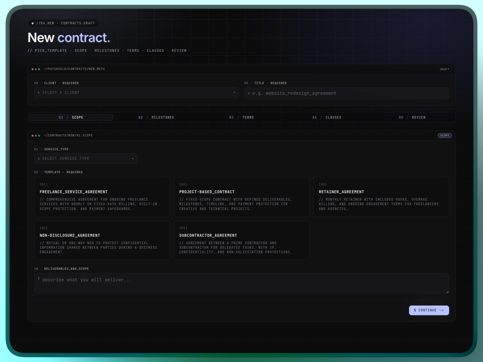This screenshot has height=362, width=483.
Task: Open the SELECT SERVICE TYPE dropdown
Action: click(x=86, y=158)
